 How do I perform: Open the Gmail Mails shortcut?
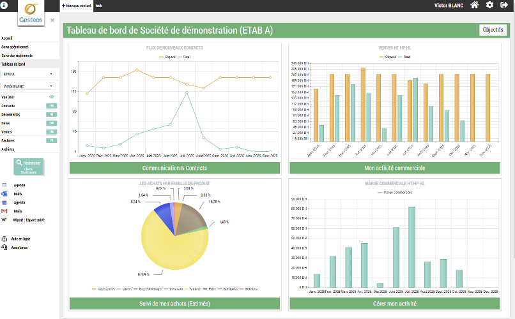click(4, 211)
